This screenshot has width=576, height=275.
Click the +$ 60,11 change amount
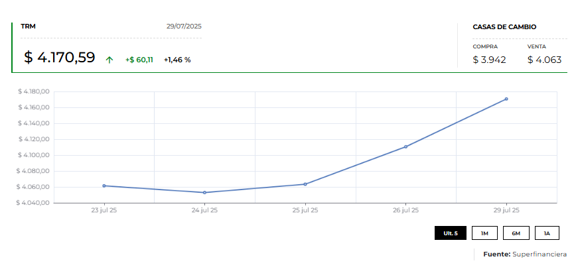click(x=139, y=60)
